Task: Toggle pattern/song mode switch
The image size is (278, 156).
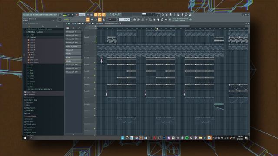Action: pos(65,15)
